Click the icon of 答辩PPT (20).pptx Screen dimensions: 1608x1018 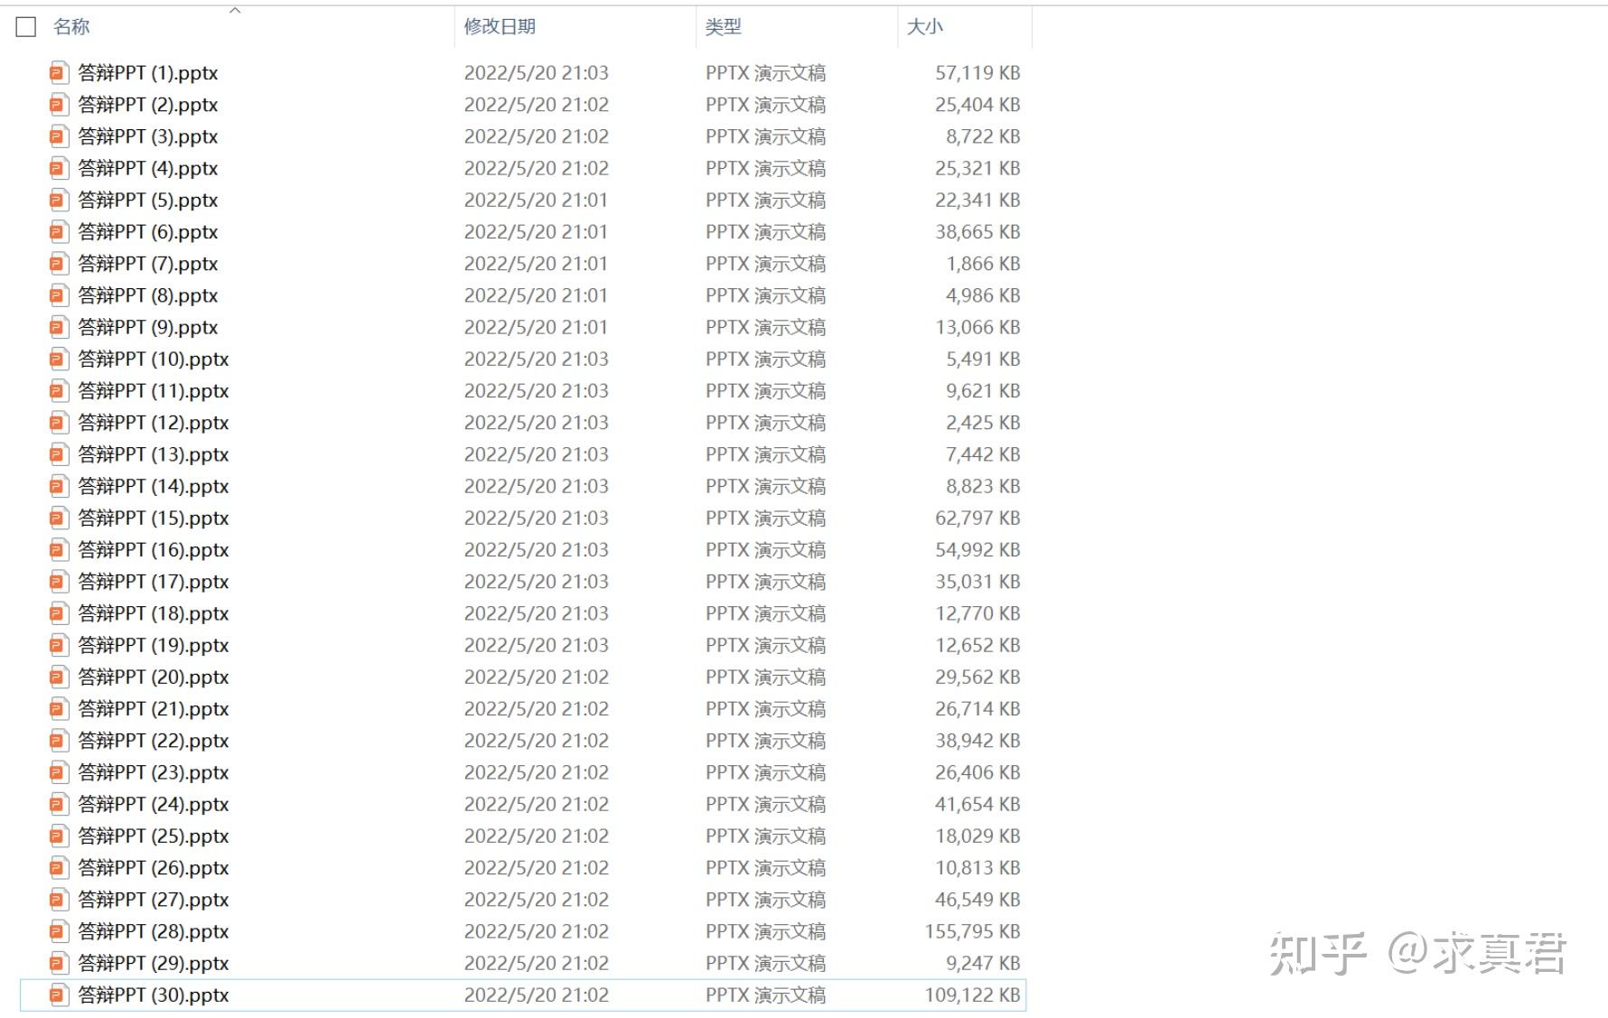pos(59,677)
